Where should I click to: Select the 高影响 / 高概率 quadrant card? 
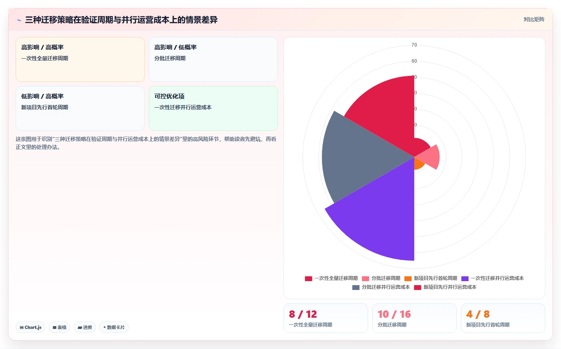point(80,59)
